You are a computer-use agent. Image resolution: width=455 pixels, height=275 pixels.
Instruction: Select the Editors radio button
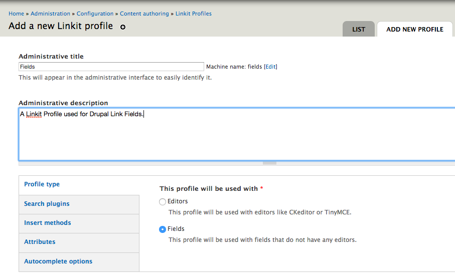162,202
